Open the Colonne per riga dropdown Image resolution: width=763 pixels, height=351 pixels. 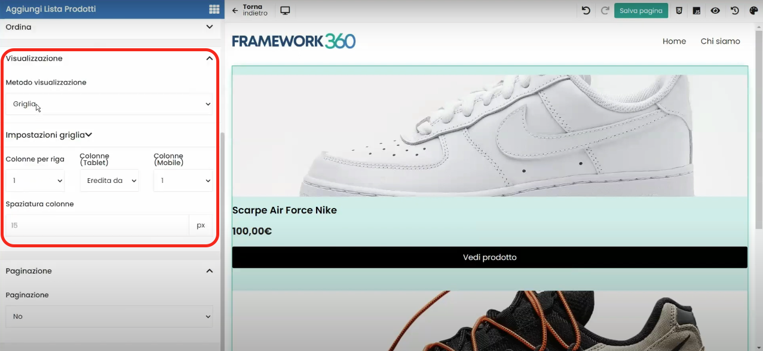point(36,181)
